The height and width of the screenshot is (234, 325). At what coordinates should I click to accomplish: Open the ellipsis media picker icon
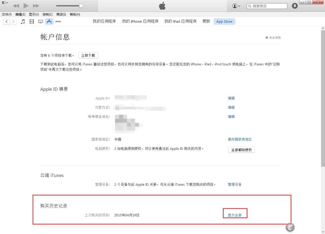coord(58,21)
